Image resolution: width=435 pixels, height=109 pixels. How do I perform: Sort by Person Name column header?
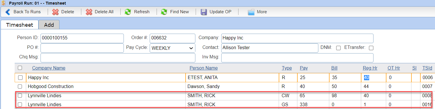tap(203, 68)
